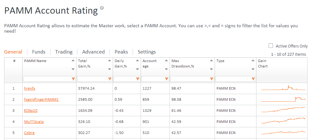The height and width of the screenshot is (140, 312).
Task: Click the Max Drawdown filter funnel icon
Action: (x=212, y=79)
